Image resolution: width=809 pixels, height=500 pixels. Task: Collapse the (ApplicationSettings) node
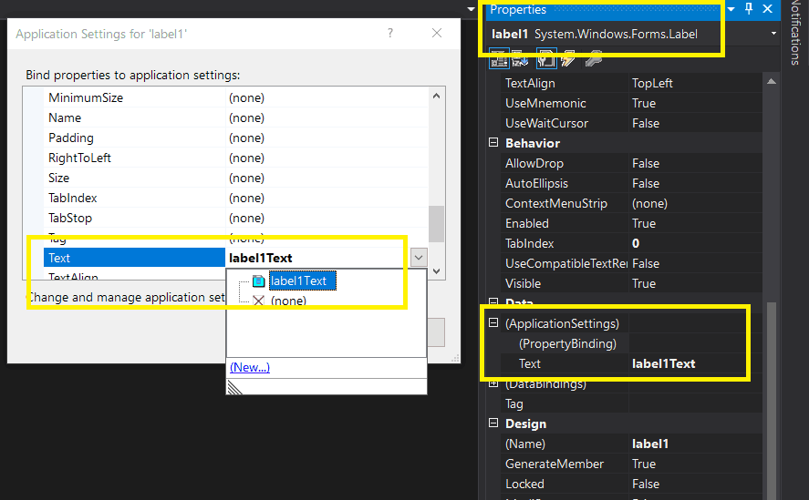[493, 323]
